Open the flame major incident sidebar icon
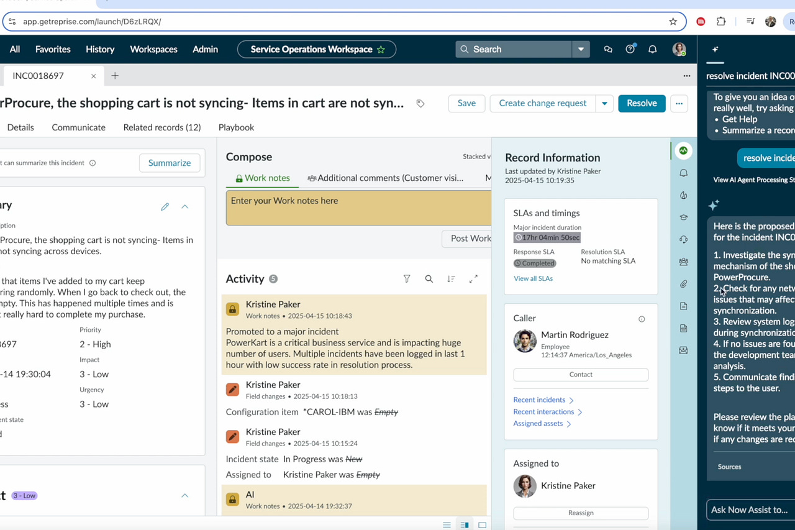Viewport: 795px width, 530px height. point(683,195)
